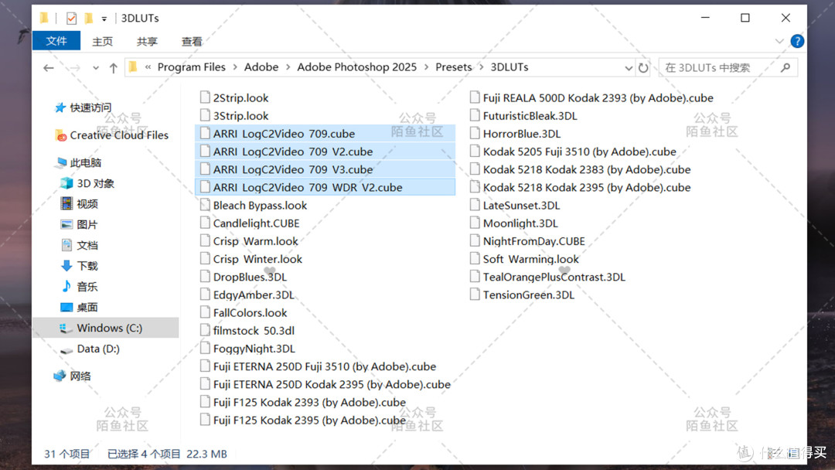Expand the chevron after Presets in path
Image resolution: width=835 pixels, height=470 pixels.
pyautogui.click(x=482, y=67)
